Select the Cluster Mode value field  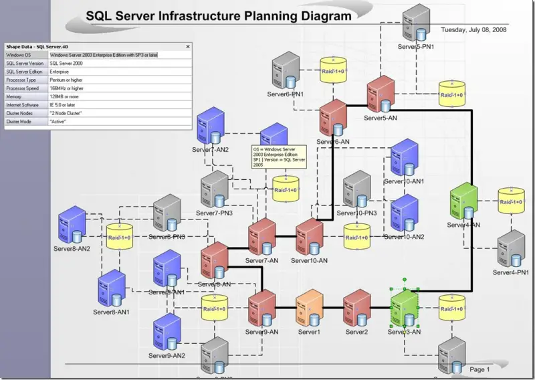[x=120, y=122]
